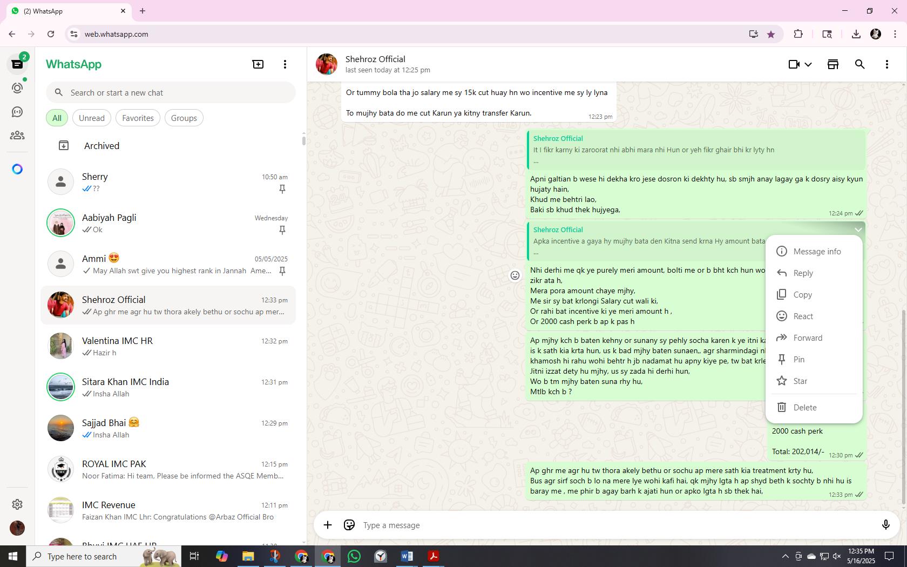Open own profile picture in sidebar

(17, 528)
